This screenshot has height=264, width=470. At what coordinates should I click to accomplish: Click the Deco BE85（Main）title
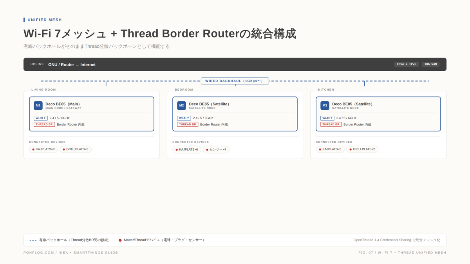coord(63,104)
